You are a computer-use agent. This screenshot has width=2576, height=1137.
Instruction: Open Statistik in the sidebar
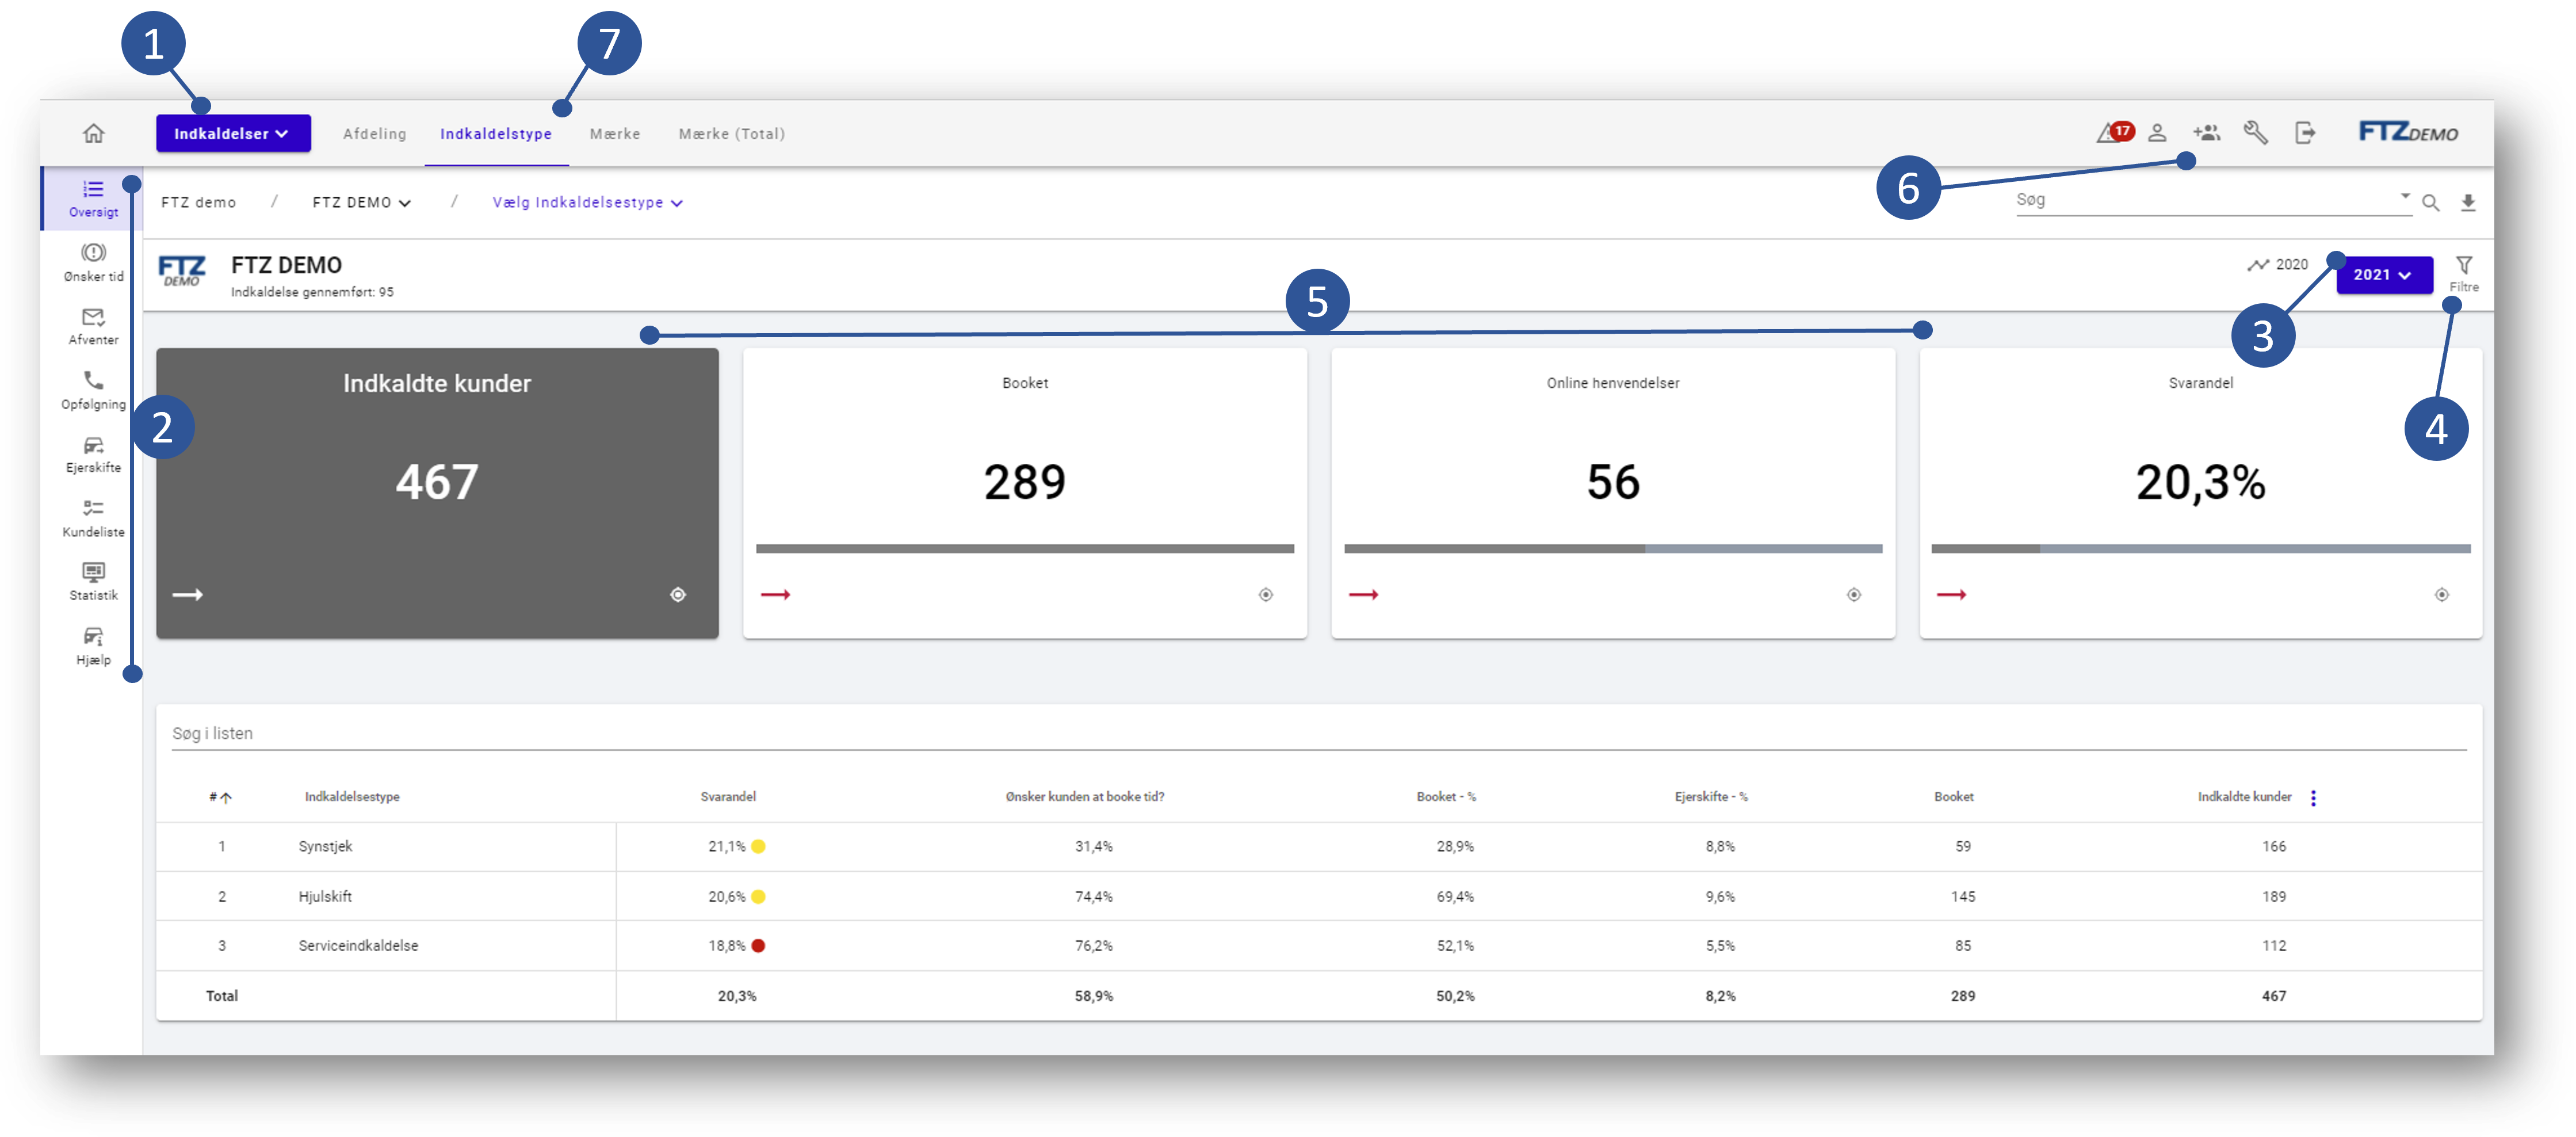pyautogui.click(x=93, y=581)
